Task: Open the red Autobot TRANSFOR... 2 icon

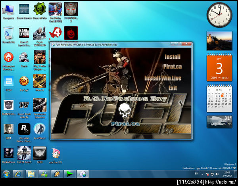Action: [71, 13]
